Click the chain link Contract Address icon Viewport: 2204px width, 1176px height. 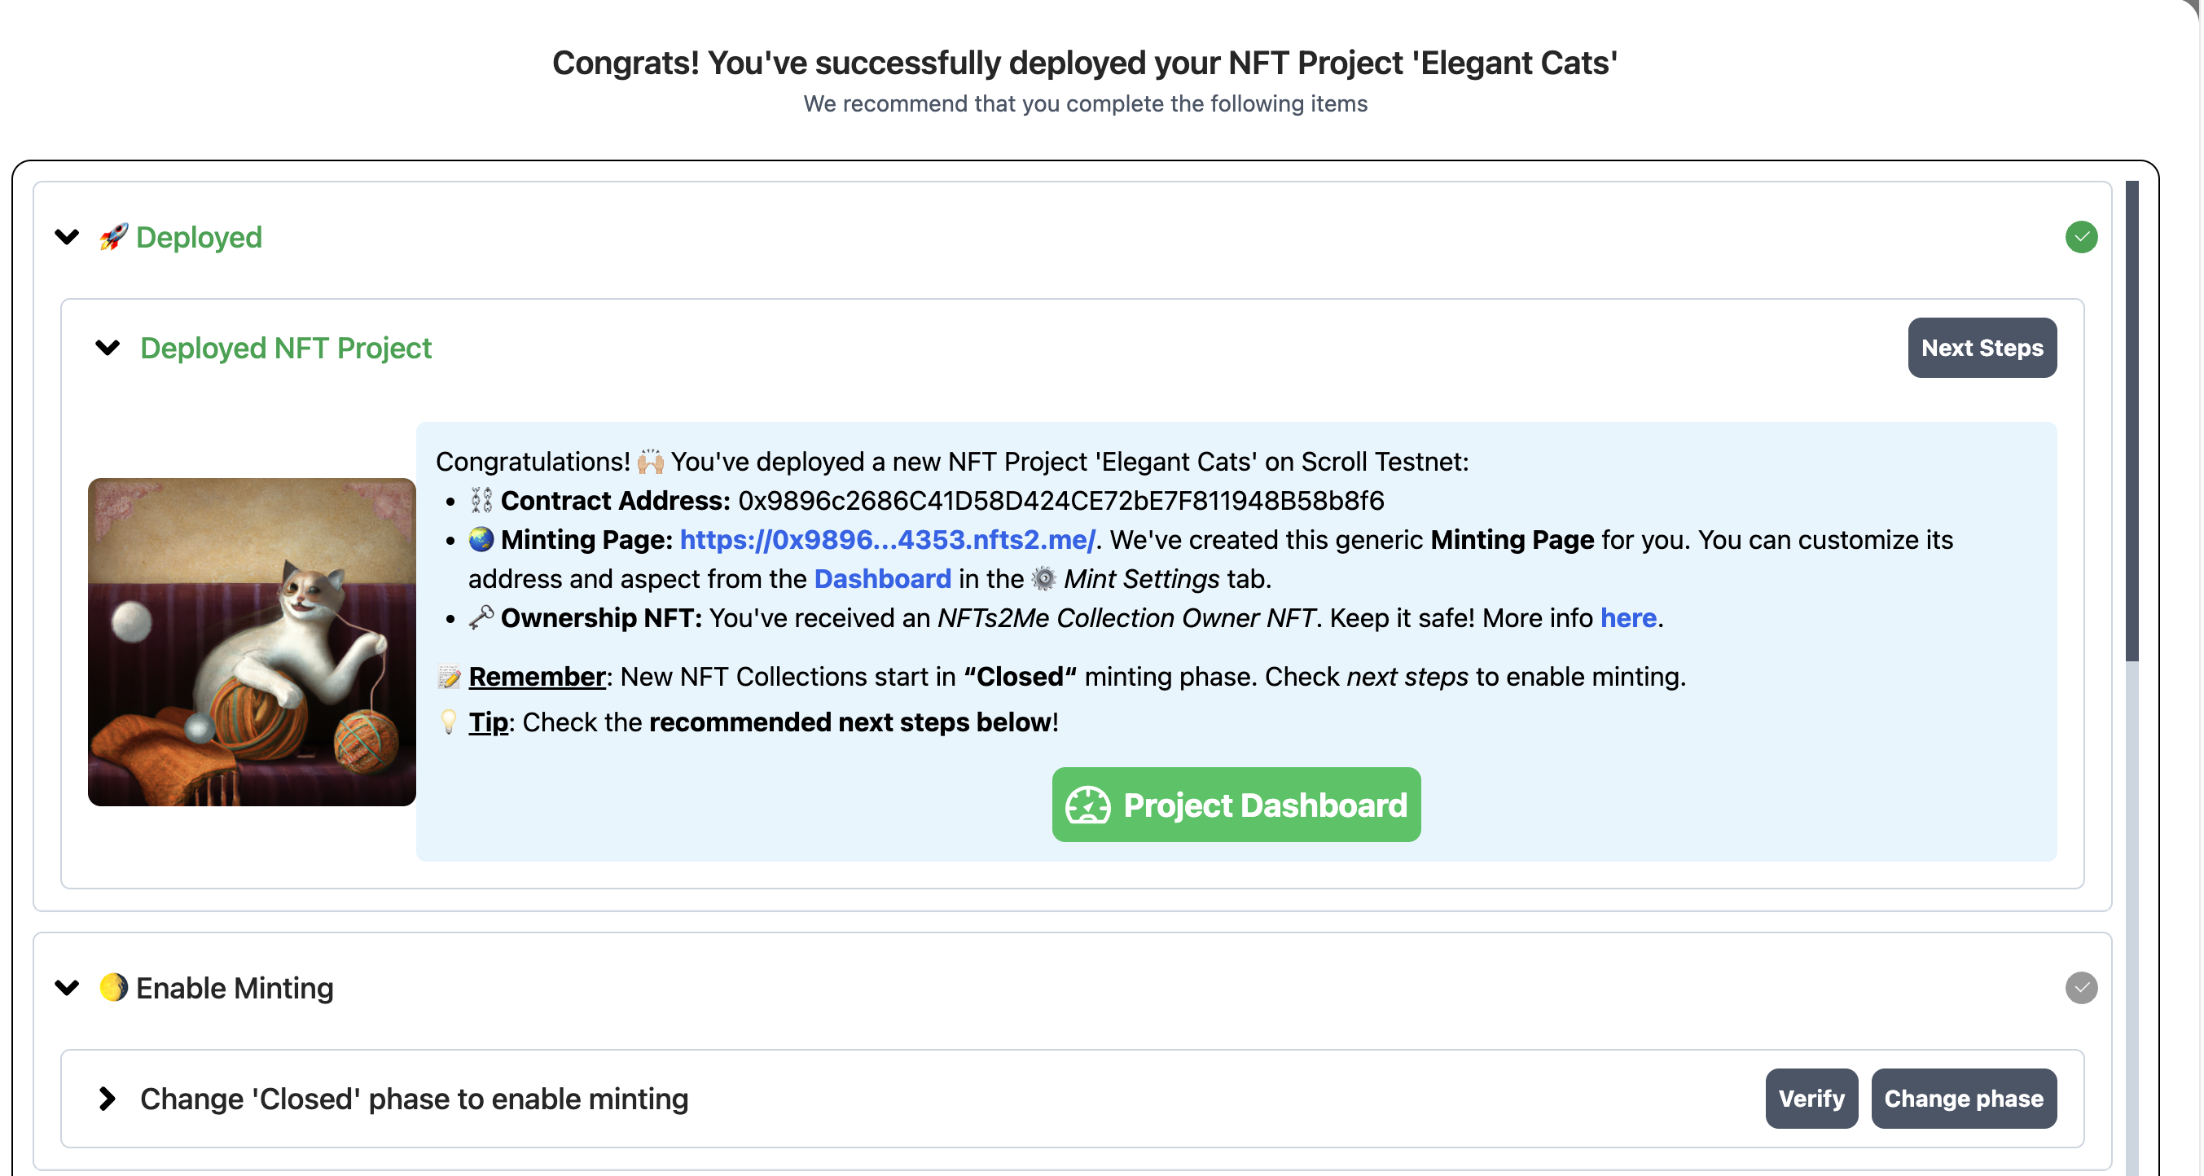(x=481, y=500)
